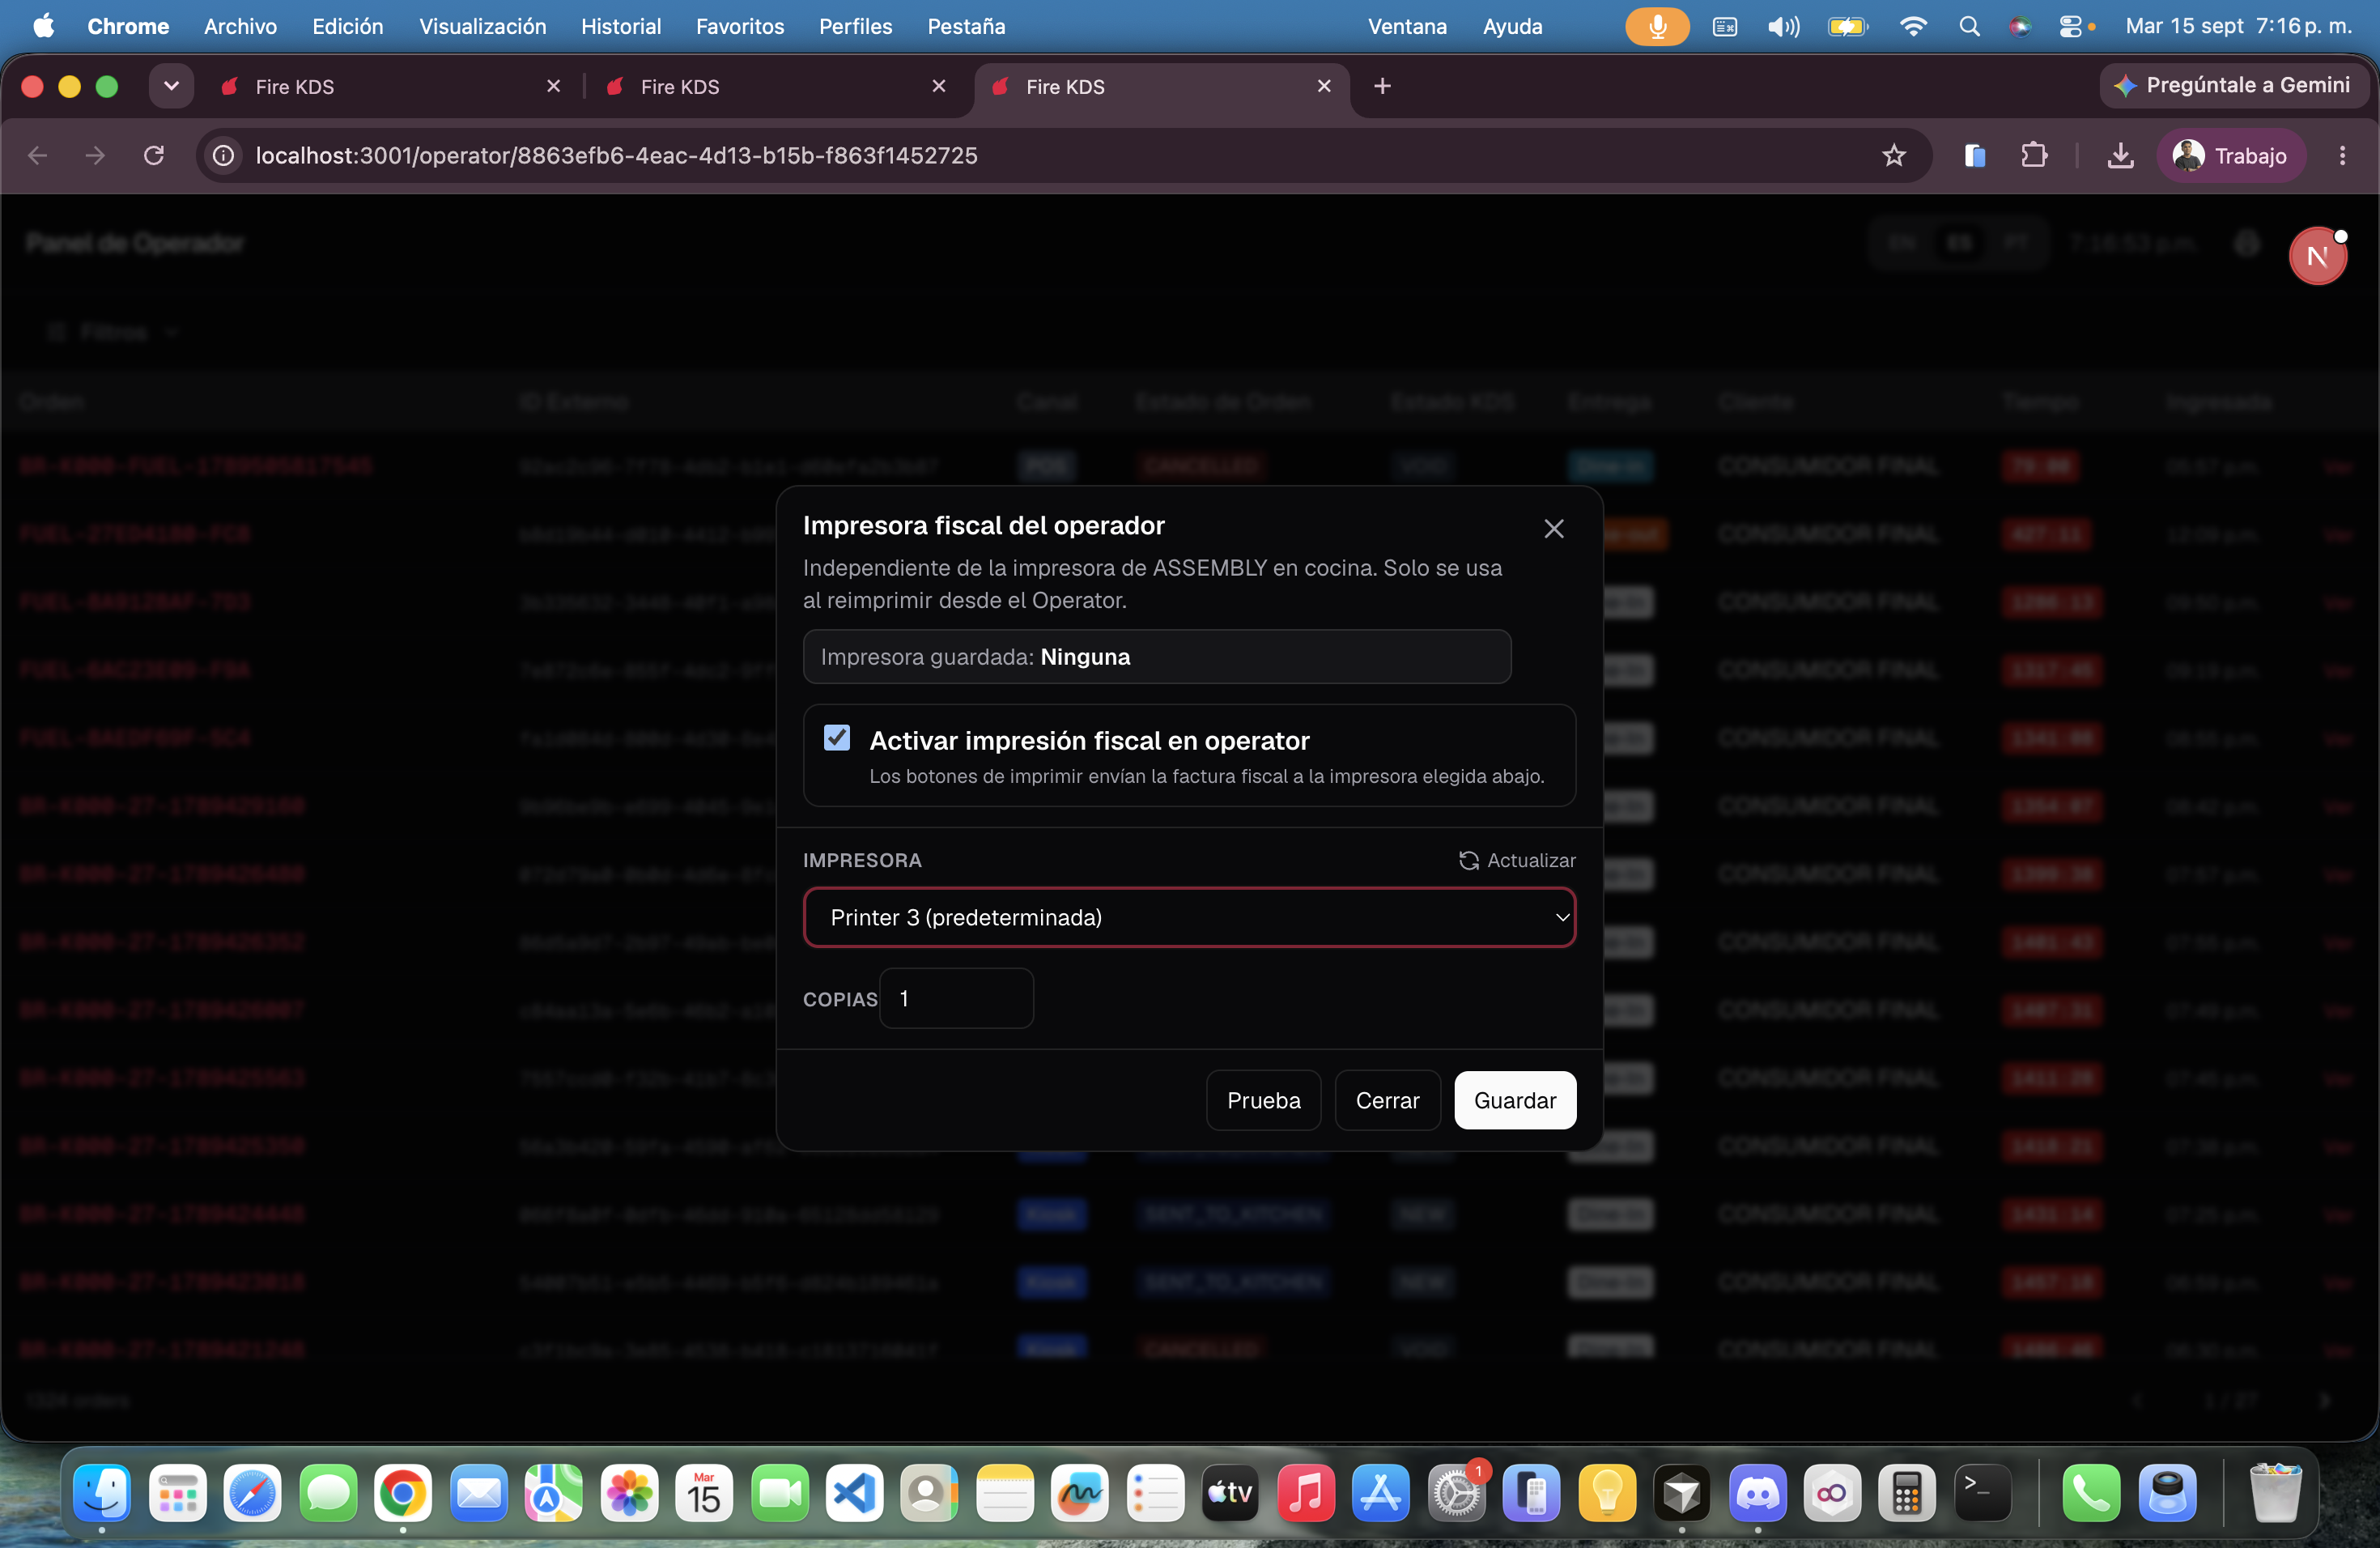Image resolution: width=2380 pixels, height=1548 pixels.
Task: Open the Perfiles menu
Action: pos(855,26)
